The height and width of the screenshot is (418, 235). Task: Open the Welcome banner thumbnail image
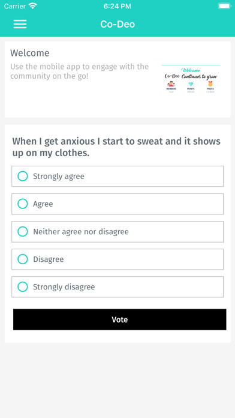(191, 79)
